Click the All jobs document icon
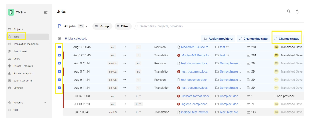The width and height of the screenshot is (314, 123). [x=59, y=26]
